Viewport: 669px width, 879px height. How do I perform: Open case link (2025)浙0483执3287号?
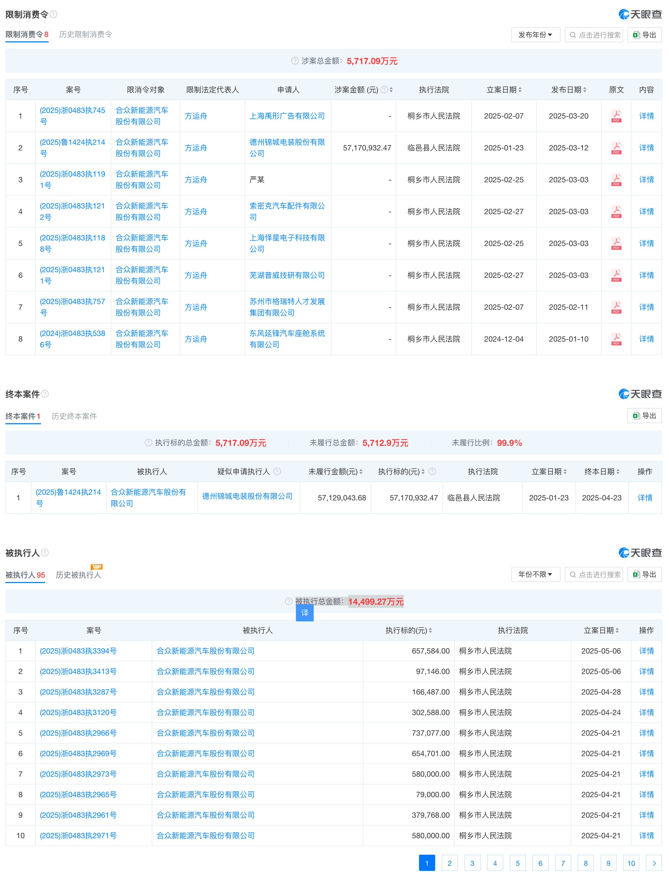(x=78, y=692)
